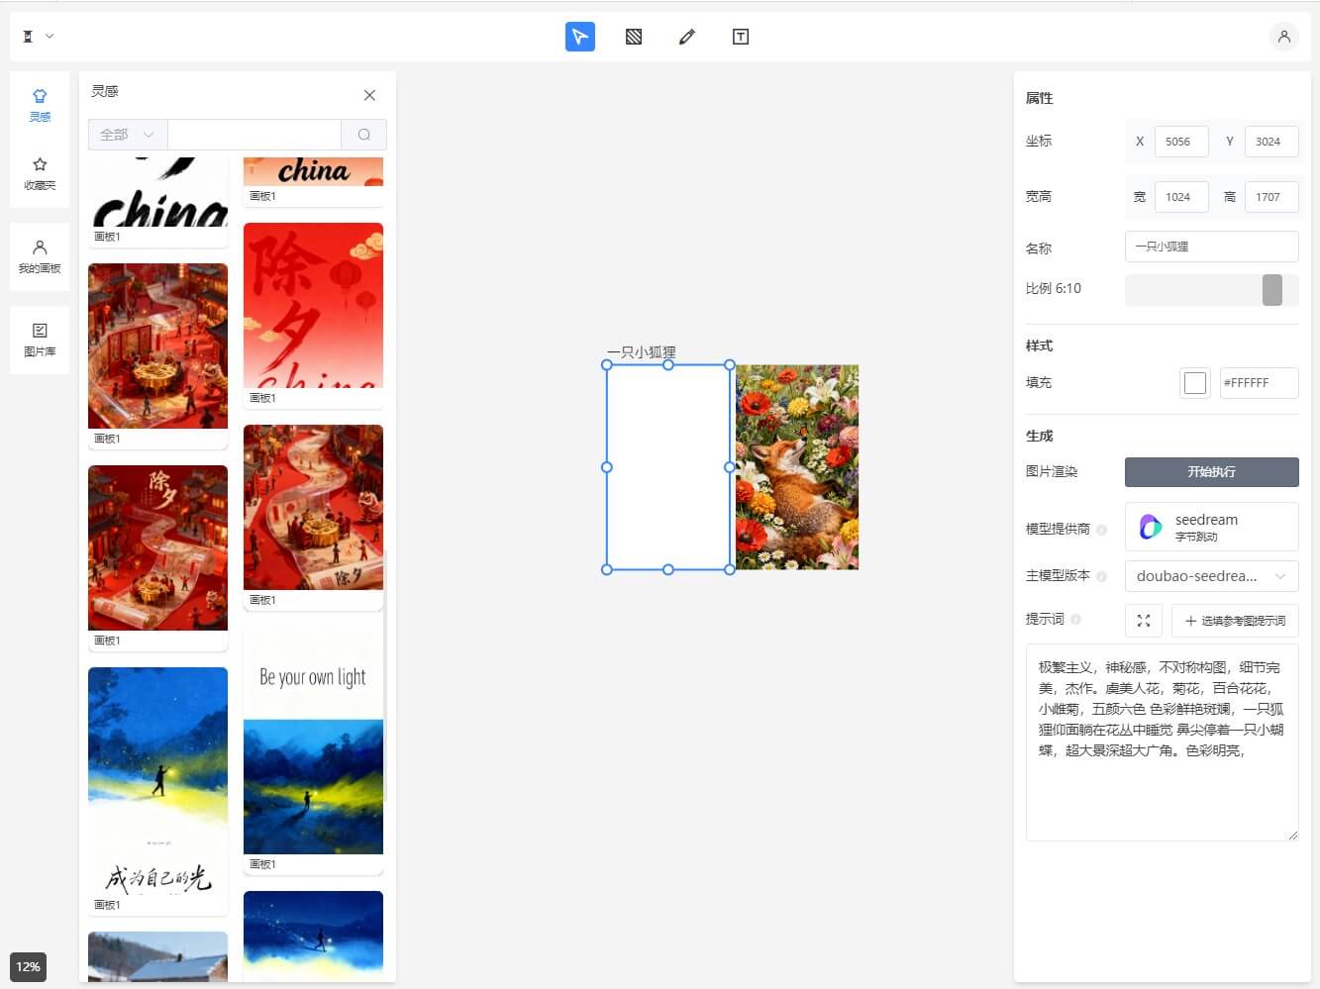
Task: Switch to 我的画板 tab
Action: (x=40, y=256)
